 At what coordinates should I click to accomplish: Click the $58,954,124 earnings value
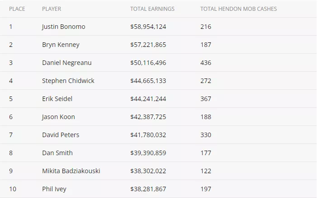[x=148, y=27]
